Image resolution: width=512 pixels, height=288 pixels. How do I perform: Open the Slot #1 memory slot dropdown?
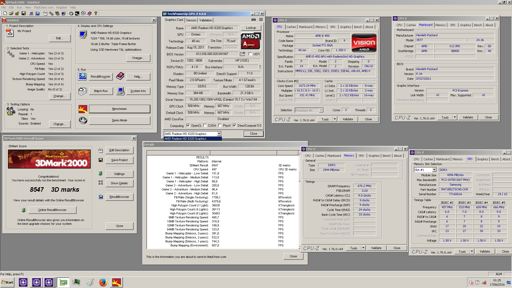(434, 170)
